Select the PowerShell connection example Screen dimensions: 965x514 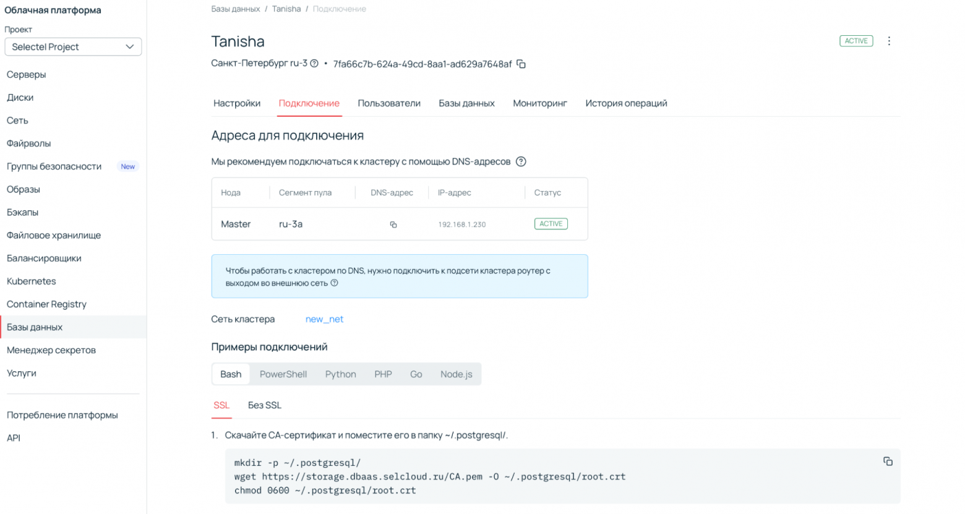(x=283, y=374)
